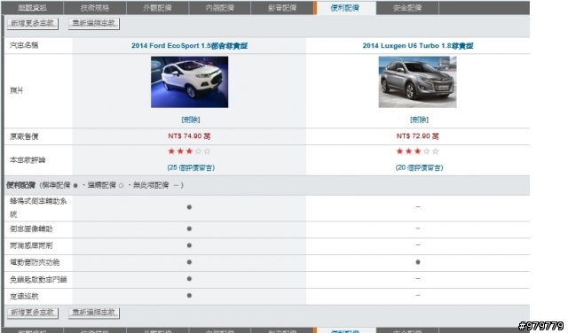Click the white Ford EcoSport photo
This screenshot has height=333, width=568.
point(189,82)
